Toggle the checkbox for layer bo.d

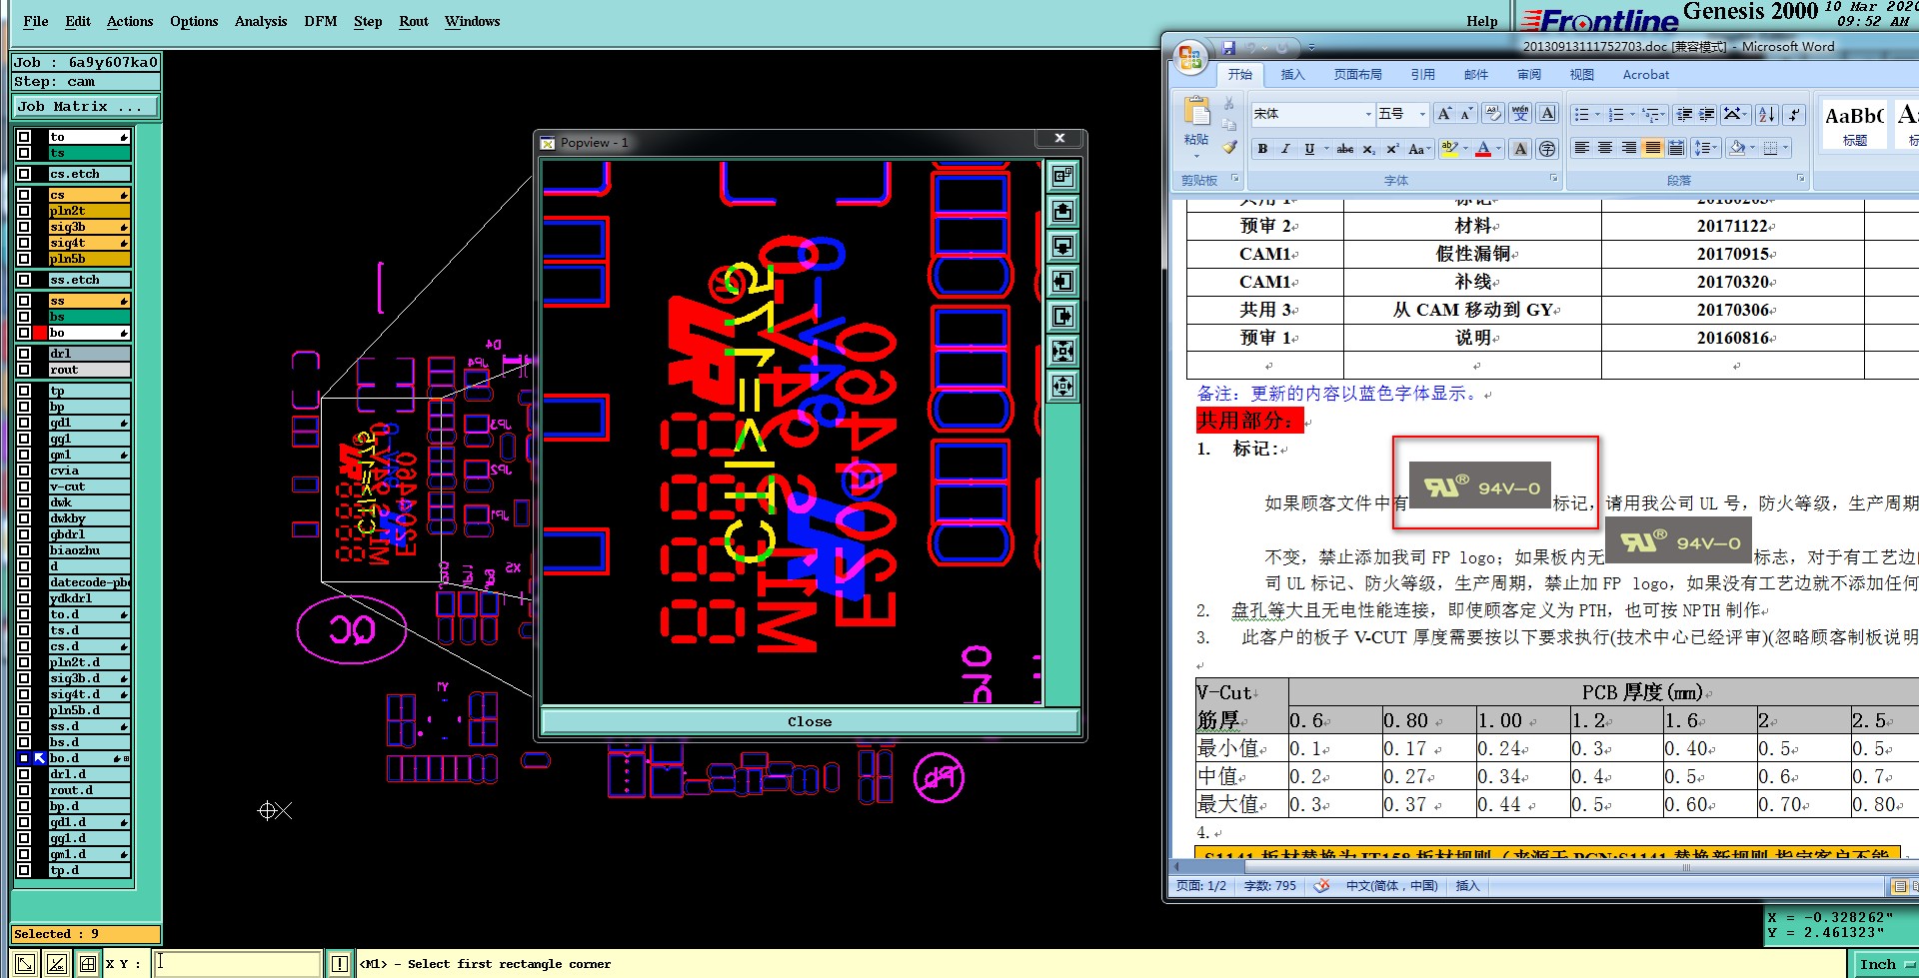24,758
